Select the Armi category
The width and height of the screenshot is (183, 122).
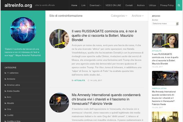(9, 97)
